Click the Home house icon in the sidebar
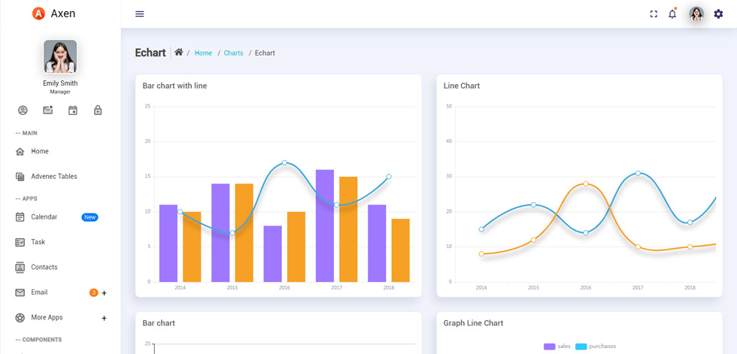The width and height of the screenshot is (737, 354). pos(20,152)
